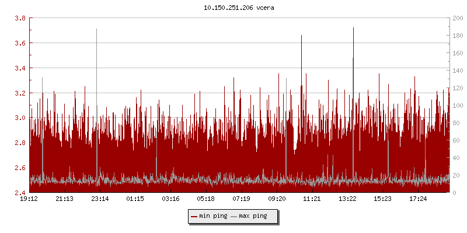Click the 15:23 time axis label
The image size is (467, 233).
(x=382, y=199)
